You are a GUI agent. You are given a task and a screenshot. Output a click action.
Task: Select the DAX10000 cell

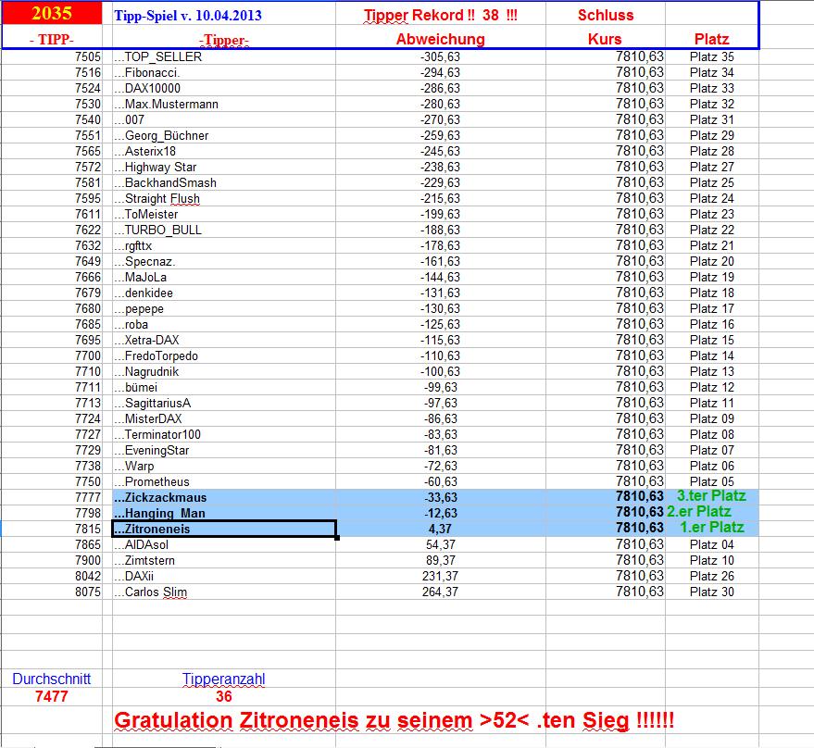click(224, 88)
